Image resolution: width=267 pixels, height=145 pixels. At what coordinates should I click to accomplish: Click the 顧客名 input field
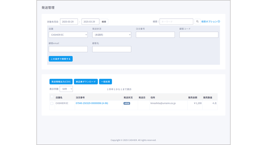tap(112, 49)
